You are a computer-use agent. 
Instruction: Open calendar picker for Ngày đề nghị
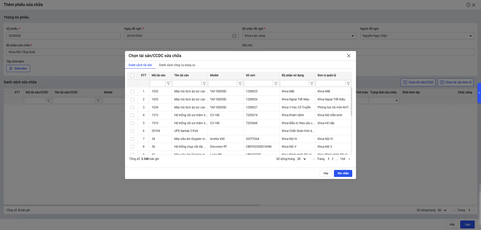[234, 36]
